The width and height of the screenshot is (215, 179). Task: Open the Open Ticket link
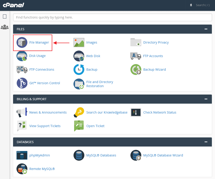[95, 126]
